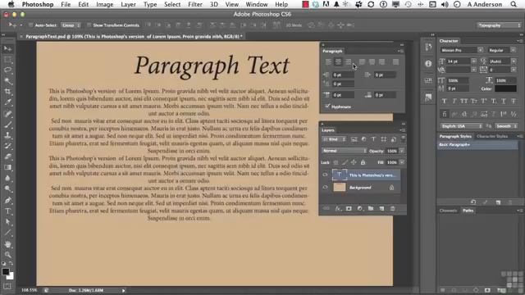Click the Background layer thumbnail
The height and width of the screenshot is (295, 525).
pos(339,188)
